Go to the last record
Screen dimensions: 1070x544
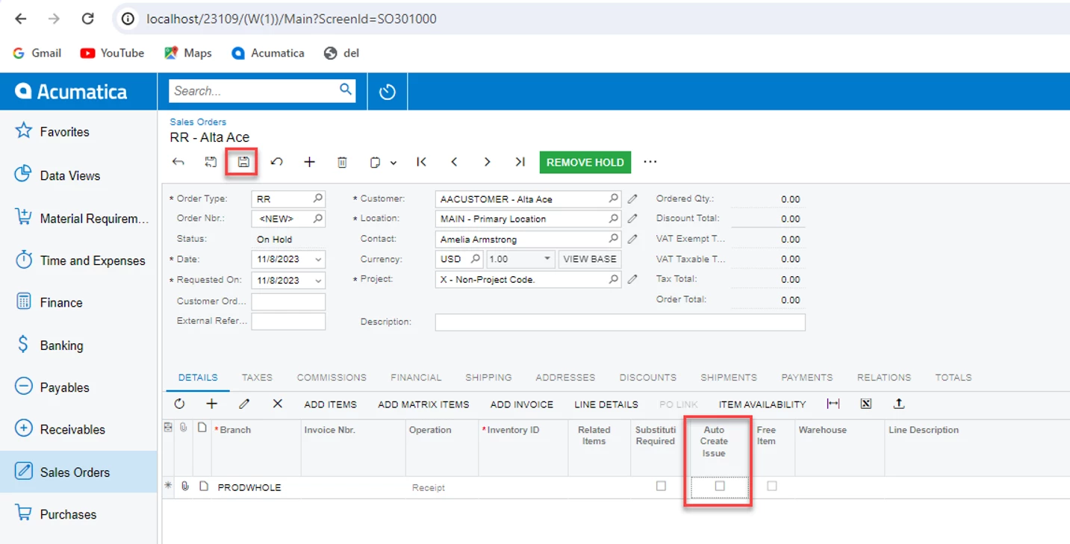pyautogui.click(x=520, y=162)
